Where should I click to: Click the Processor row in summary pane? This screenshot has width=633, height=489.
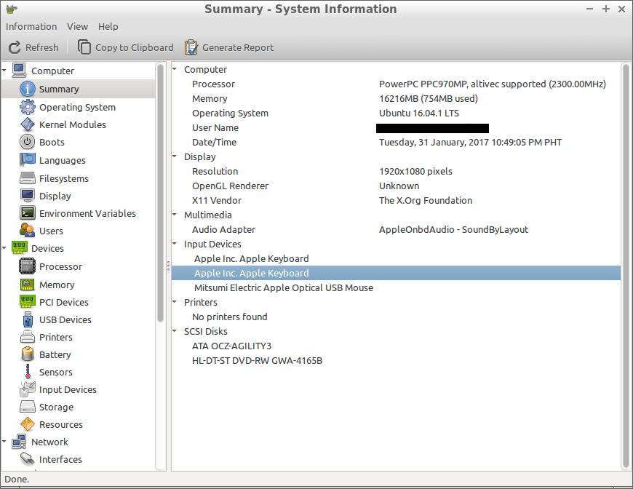(396, 84)
